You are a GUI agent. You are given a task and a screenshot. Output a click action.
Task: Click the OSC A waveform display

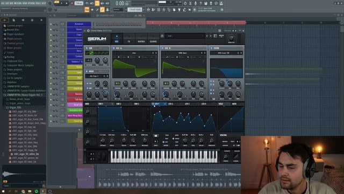pyautogui.click(x=135, y=68)
